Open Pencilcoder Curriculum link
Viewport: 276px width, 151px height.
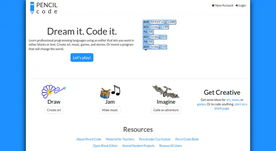(155, 139)
